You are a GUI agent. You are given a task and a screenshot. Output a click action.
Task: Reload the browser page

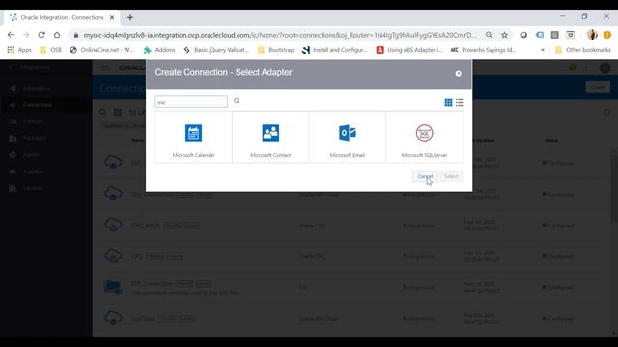42,35
